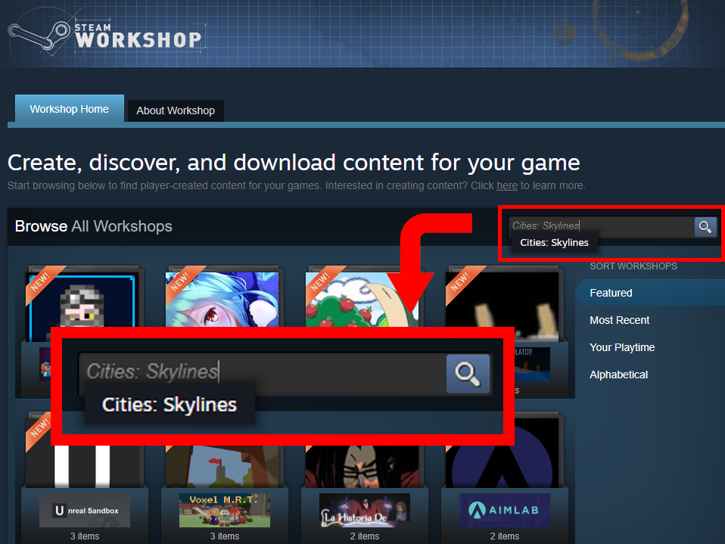Viewport: 725px width, 544px height.
Task: Open the blocky castle thumbnail above Voxel M.R.T.
Action: tap(222, 467)
